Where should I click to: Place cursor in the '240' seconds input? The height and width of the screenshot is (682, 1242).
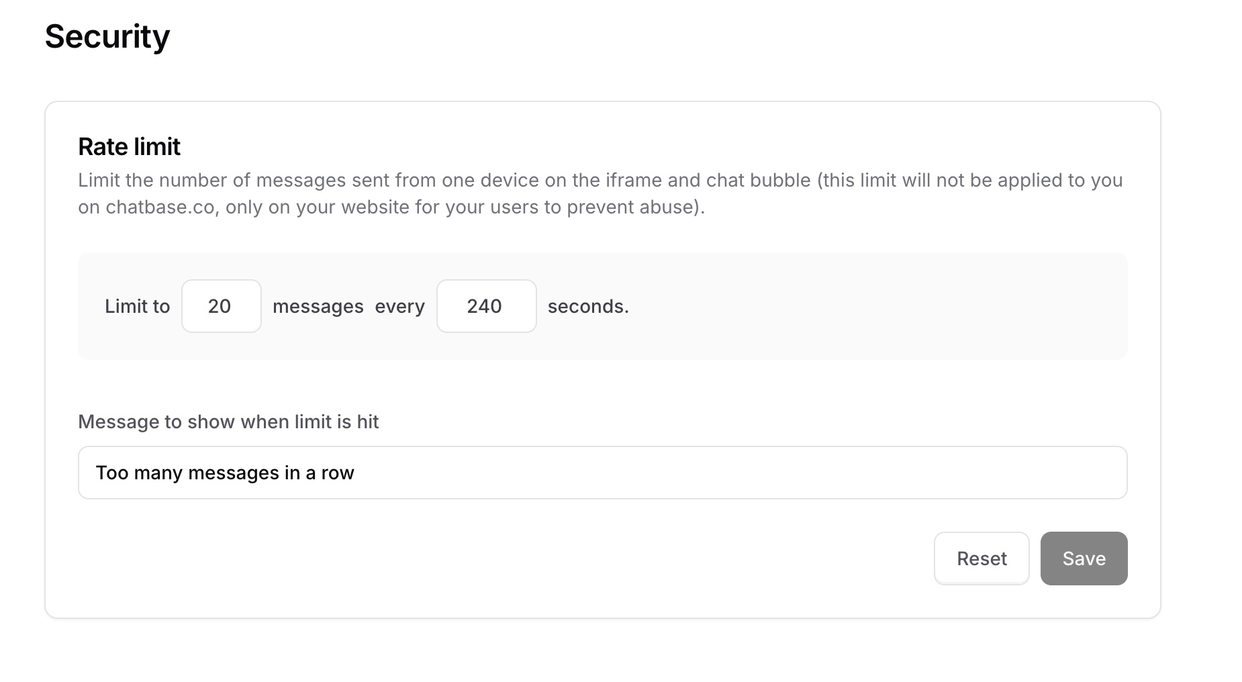486,306
